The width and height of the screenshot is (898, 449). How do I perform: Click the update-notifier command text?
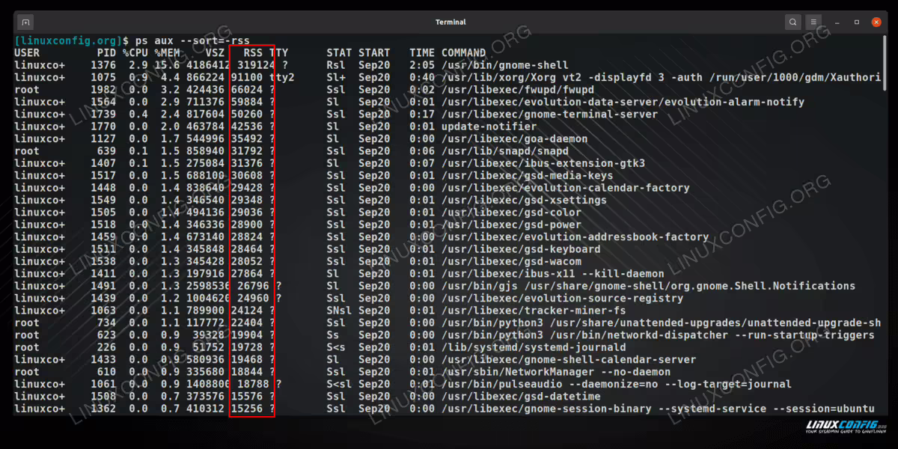tap(489, 126)
